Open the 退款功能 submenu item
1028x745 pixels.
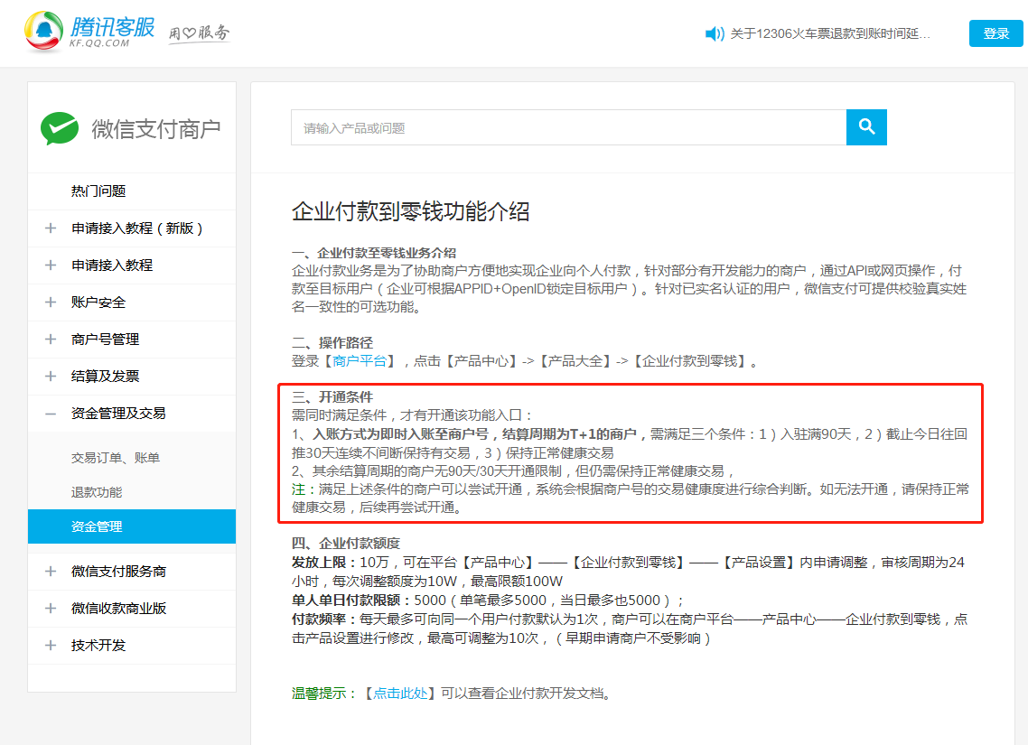[97, 492]
